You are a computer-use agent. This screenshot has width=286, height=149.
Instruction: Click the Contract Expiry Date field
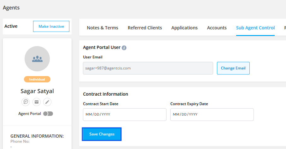point(212,115)
